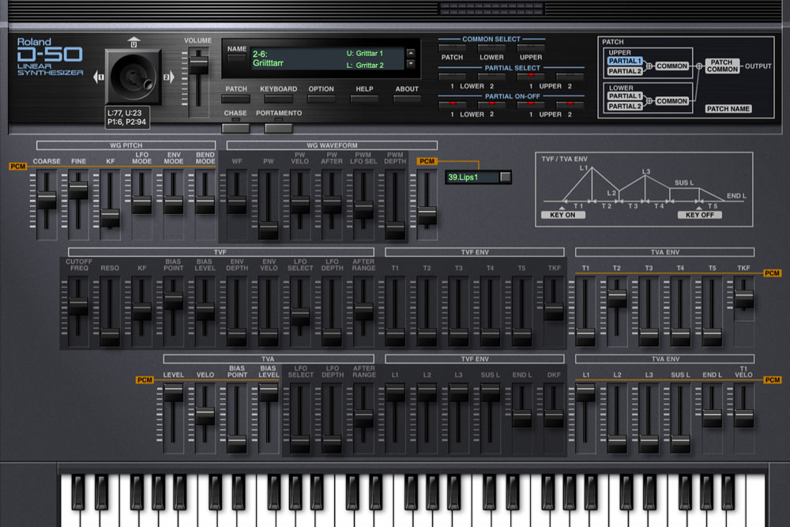Open the PATCH menu button

click(235, 99)
